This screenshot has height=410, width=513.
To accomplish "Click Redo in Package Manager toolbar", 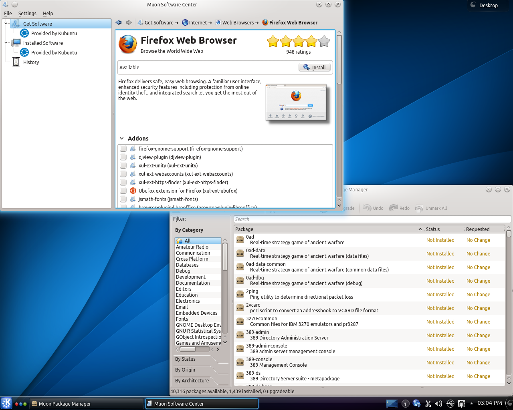I will [400, 208].
